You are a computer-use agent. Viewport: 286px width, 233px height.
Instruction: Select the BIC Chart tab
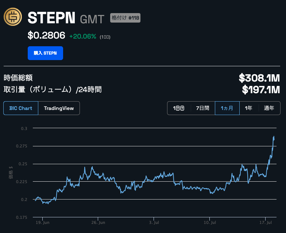(21, 108)
